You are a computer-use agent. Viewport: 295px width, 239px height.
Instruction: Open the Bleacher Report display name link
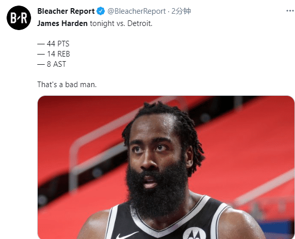(66, 11)
